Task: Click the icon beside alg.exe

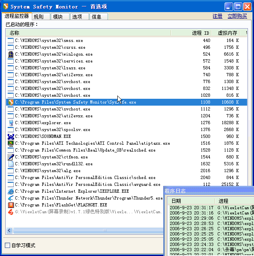Action: [x=10, y=171]
